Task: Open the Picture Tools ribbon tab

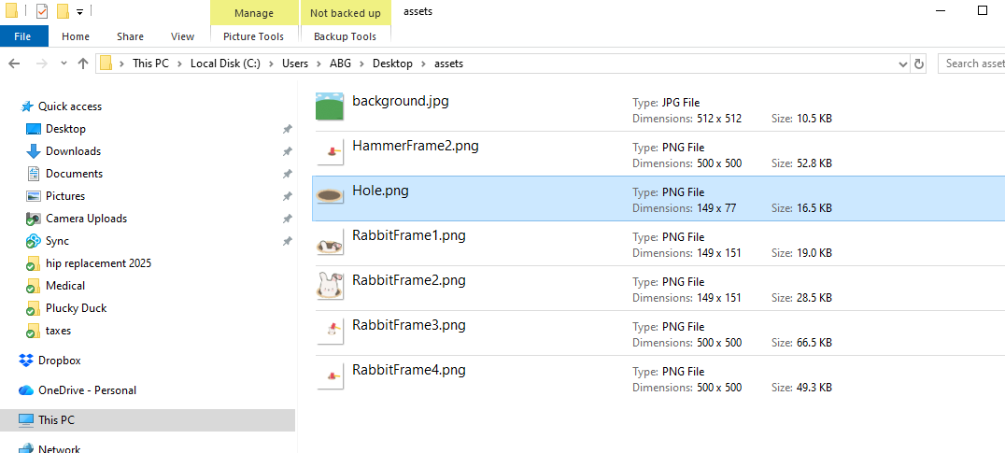Action: click(x=253, y=36)
